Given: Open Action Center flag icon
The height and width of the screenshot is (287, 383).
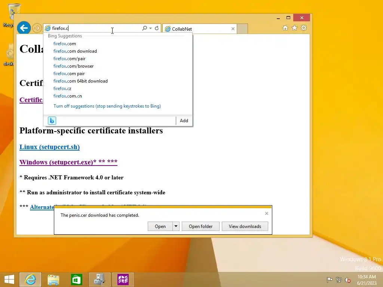Looking at the screenshot, I should point(330,280).
